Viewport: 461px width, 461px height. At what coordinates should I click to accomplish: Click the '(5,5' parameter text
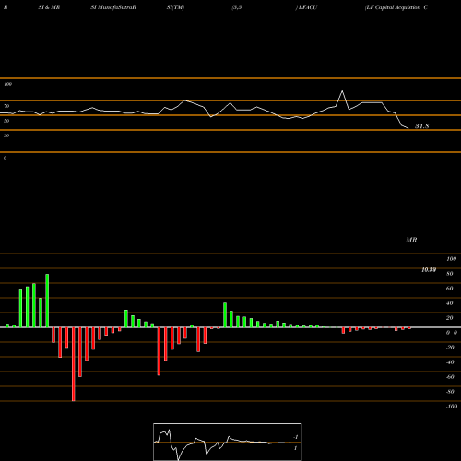pos(237,7)
